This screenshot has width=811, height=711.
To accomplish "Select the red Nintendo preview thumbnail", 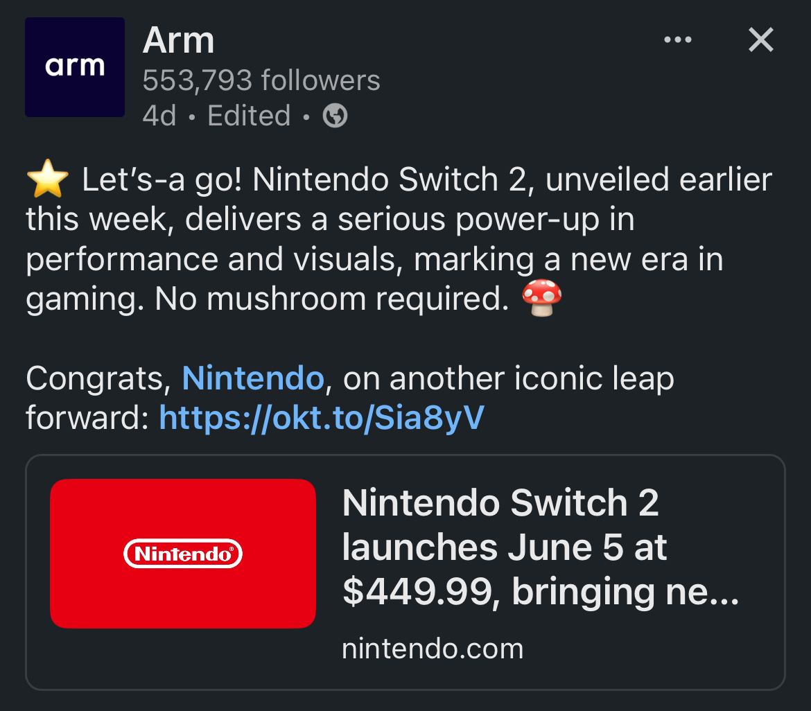I will [183, 554].
